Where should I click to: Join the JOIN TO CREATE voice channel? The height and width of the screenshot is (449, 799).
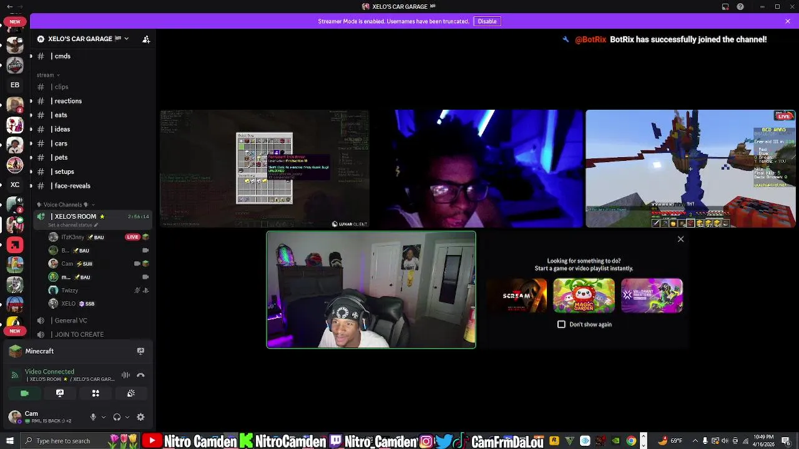[92, 334]
